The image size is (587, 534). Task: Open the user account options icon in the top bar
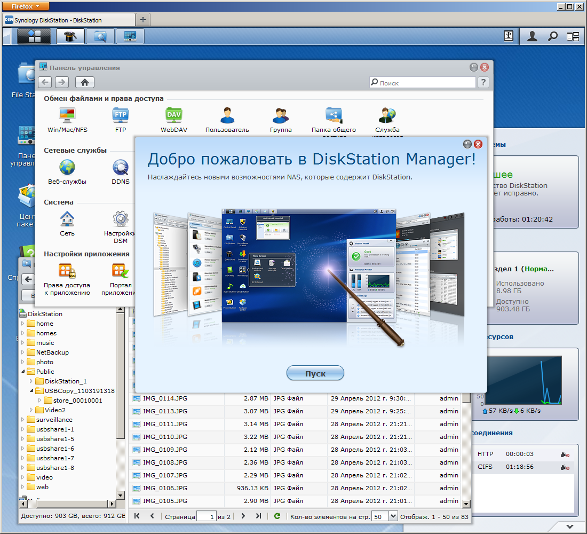(x=532, y=36)
